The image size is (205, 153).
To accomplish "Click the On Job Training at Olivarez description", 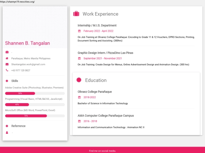I will pyautogui.click(x=136, y=39).
